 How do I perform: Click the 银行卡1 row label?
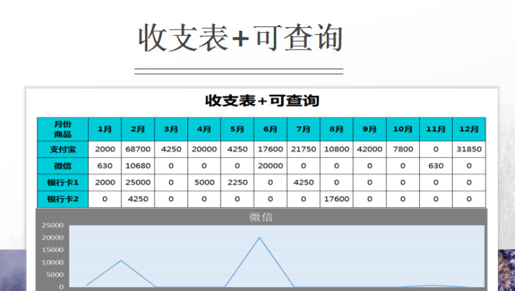pos(63,182)
